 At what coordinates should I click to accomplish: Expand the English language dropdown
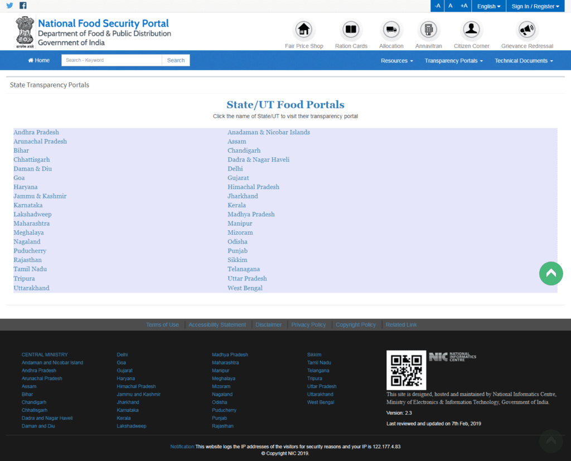tap(488, 6)
